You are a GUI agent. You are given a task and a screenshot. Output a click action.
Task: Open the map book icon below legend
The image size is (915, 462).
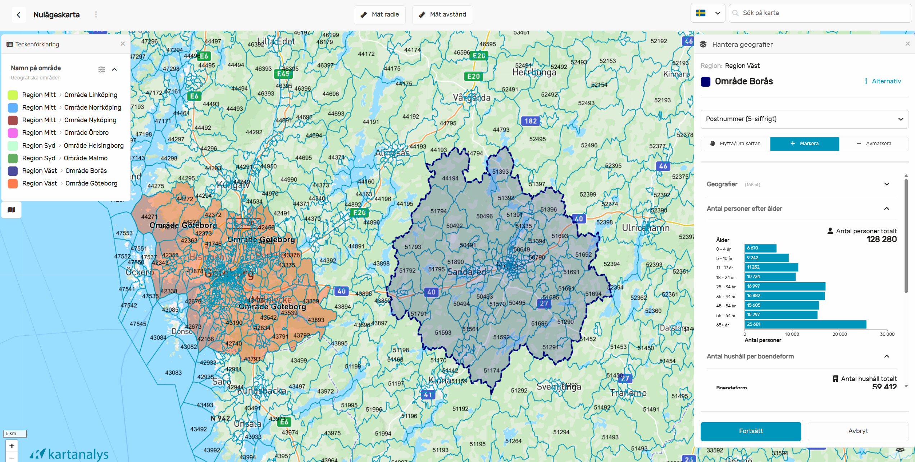coord(12,210)
